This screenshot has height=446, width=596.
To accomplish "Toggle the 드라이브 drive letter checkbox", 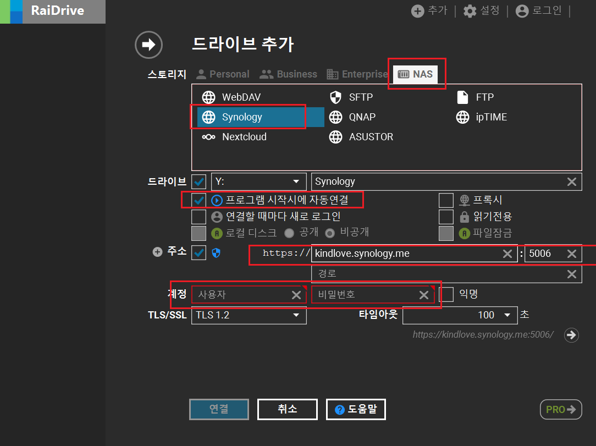I will (199, 181).
